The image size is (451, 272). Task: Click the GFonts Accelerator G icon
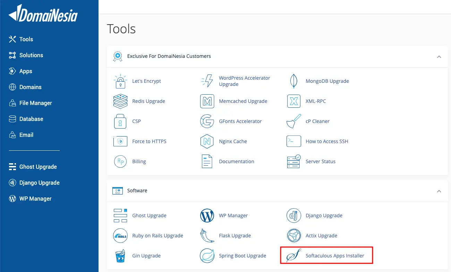[x=207, y=121]
